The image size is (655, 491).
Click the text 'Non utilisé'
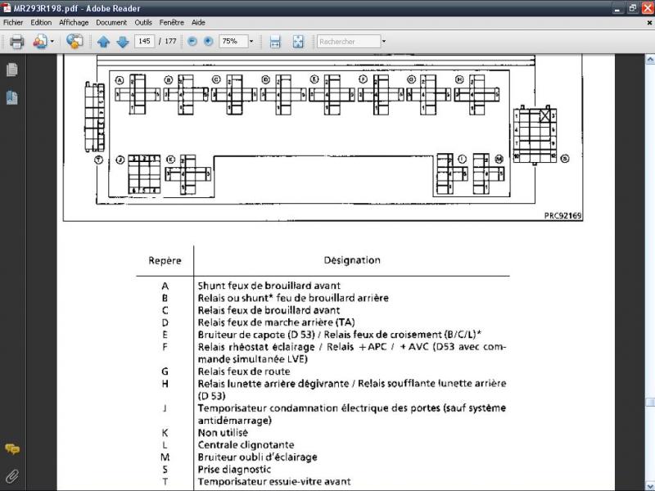click(x=223, y=433)
